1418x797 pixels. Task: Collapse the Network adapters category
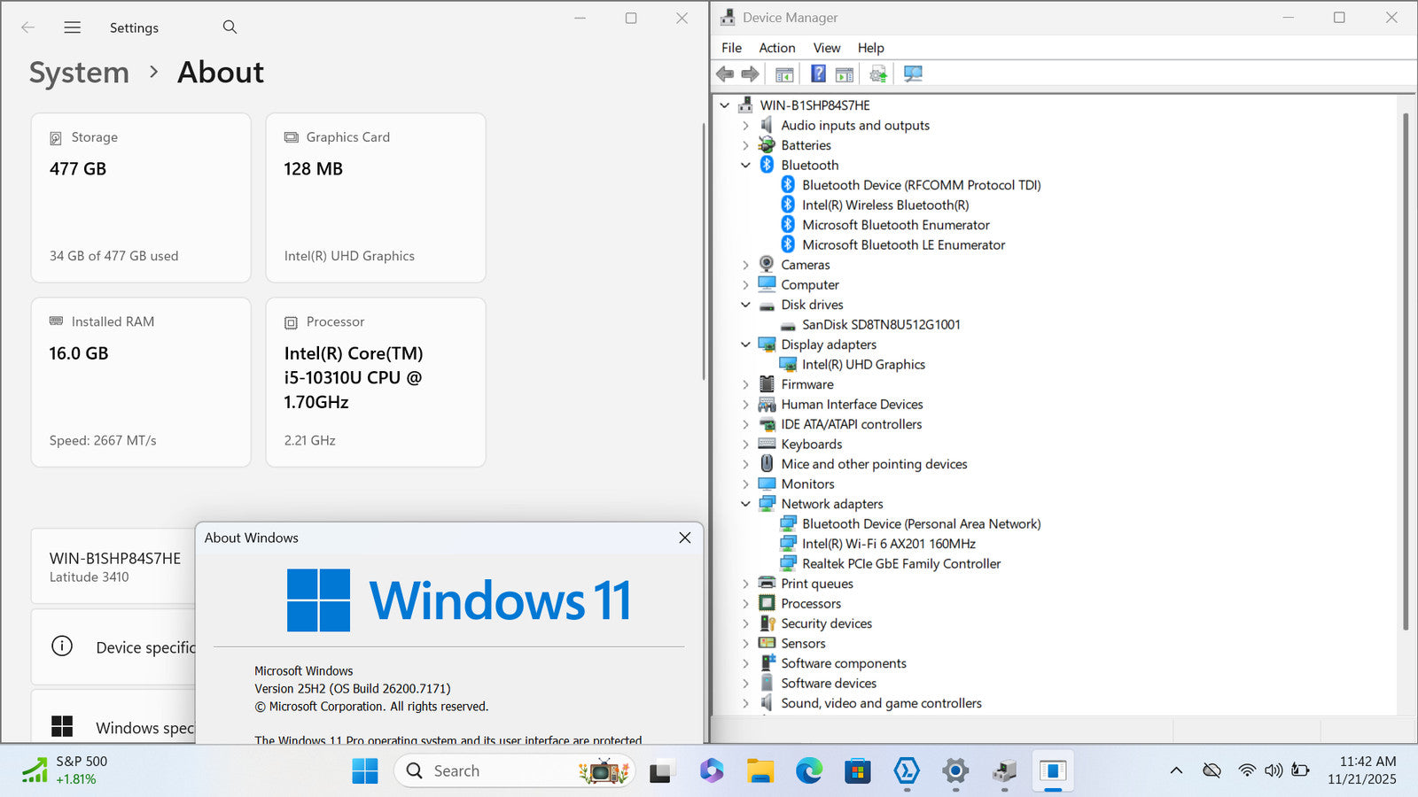[x=745, y=504]
